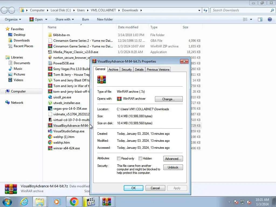Open the change view dropdown arrow

click(x=251, y=19)
